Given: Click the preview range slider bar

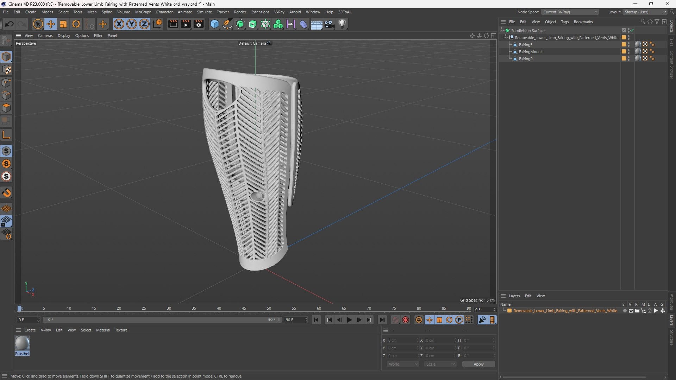Looking at the screenshot, I should (162, 320).
